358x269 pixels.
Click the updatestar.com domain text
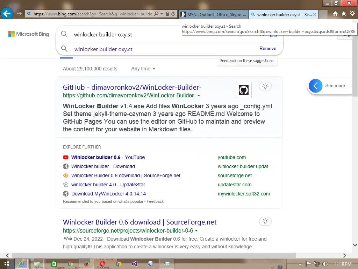[x=235, y=185]
